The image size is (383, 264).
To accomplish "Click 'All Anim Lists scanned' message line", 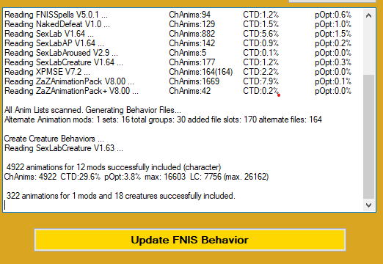I will click(92, 110).
